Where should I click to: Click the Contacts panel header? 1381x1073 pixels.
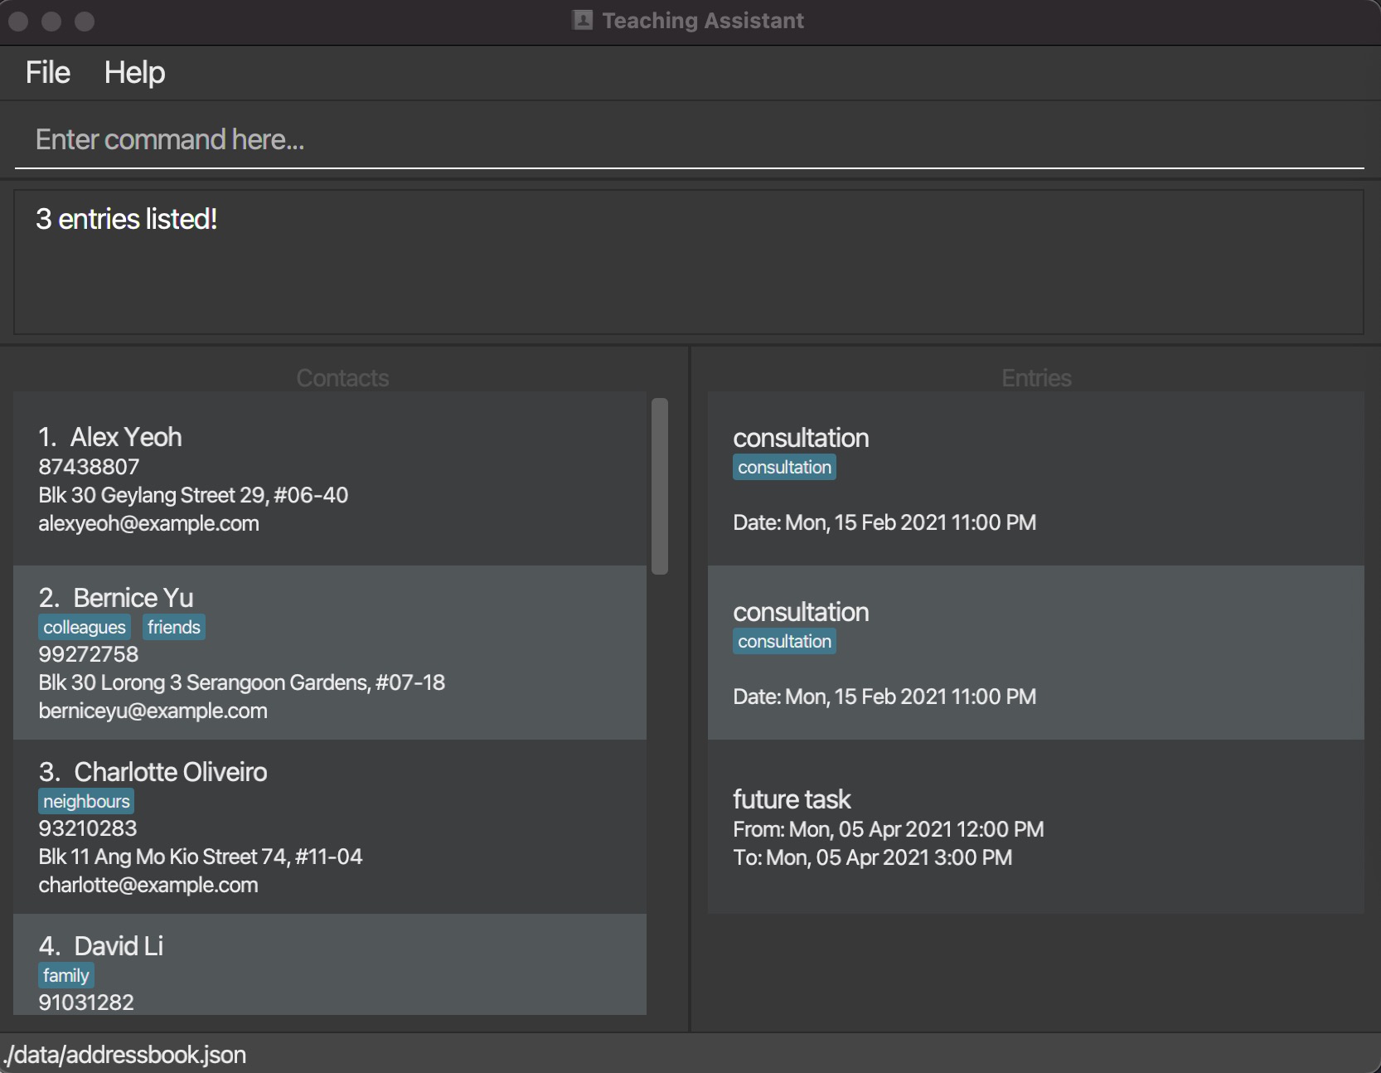point(342,378)
